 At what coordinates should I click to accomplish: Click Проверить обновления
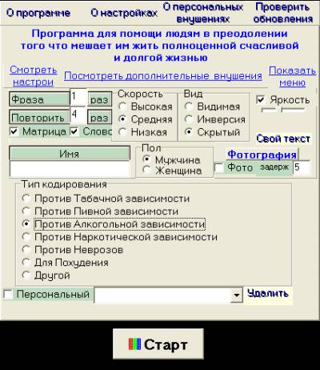point(283,13)
